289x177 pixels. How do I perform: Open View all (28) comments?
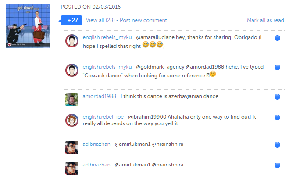tap(100, 20)
